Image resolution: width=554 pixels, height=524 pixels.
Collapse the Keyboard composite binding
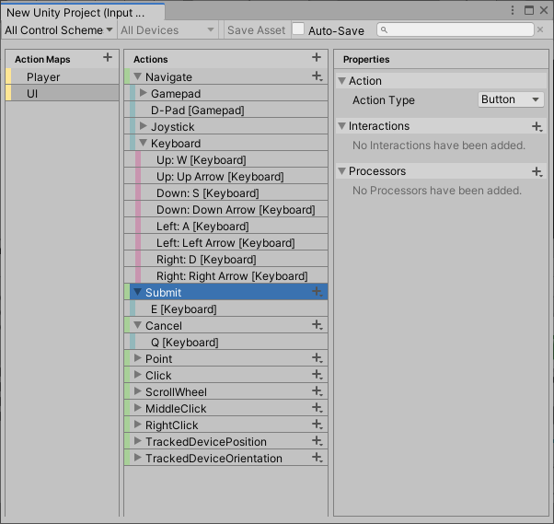(143, 143)
